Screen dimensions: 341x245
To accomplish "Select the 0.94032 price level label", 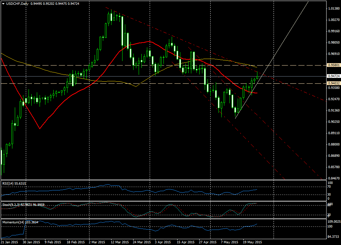I will point(333,83).
